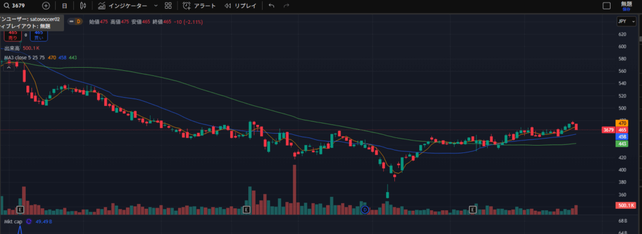Image resolution: width=642 pixels, height=234 pixels.
Task: Click the 580 price axis tick
Action: click(x=623, y=58)
